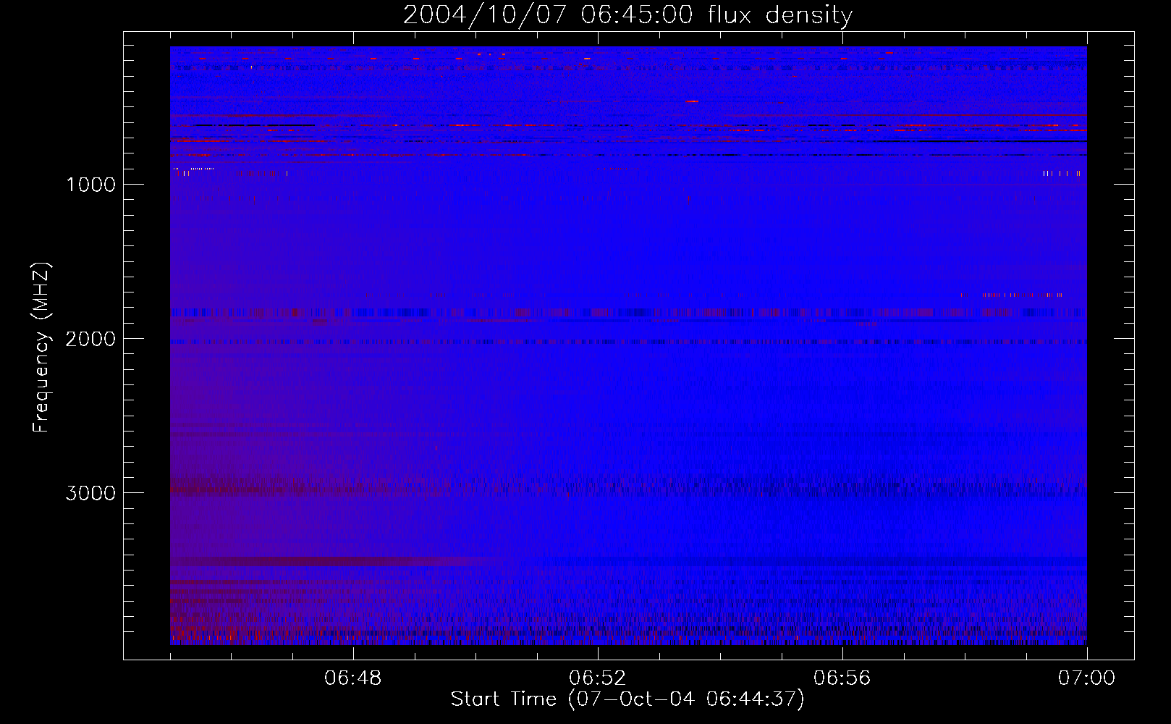The width and height of the screenshot is (1171, 724).
Task: Click the '06:52' time tick label
Action: (x=597, y=678)
